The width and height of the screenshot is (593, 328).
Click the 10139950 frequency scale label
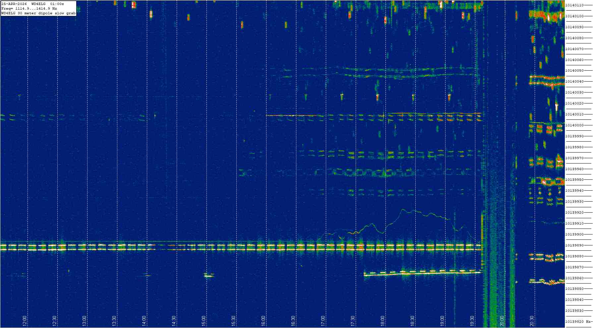point(574,180)
